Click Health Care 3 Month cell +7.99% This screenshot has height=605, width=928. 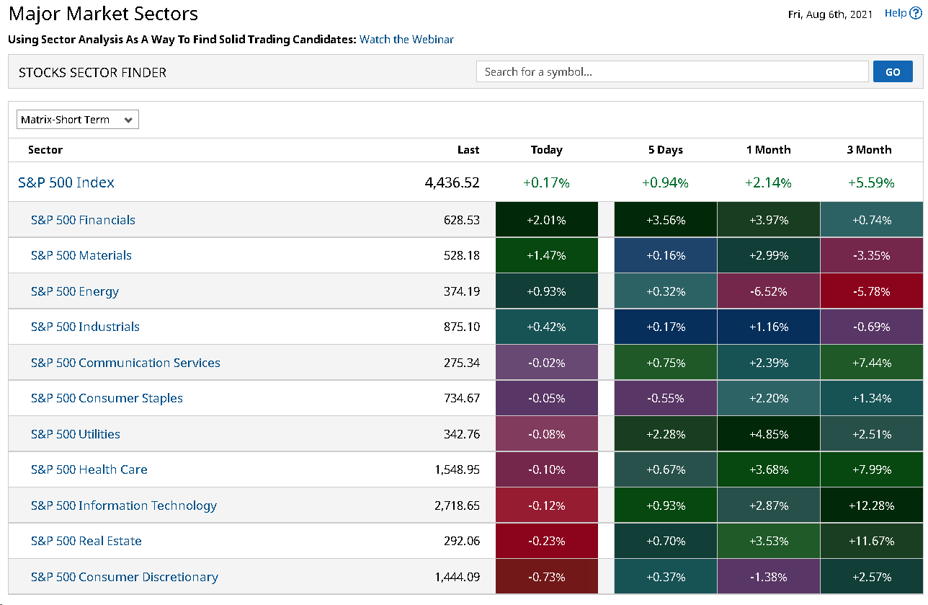[871, 469]
